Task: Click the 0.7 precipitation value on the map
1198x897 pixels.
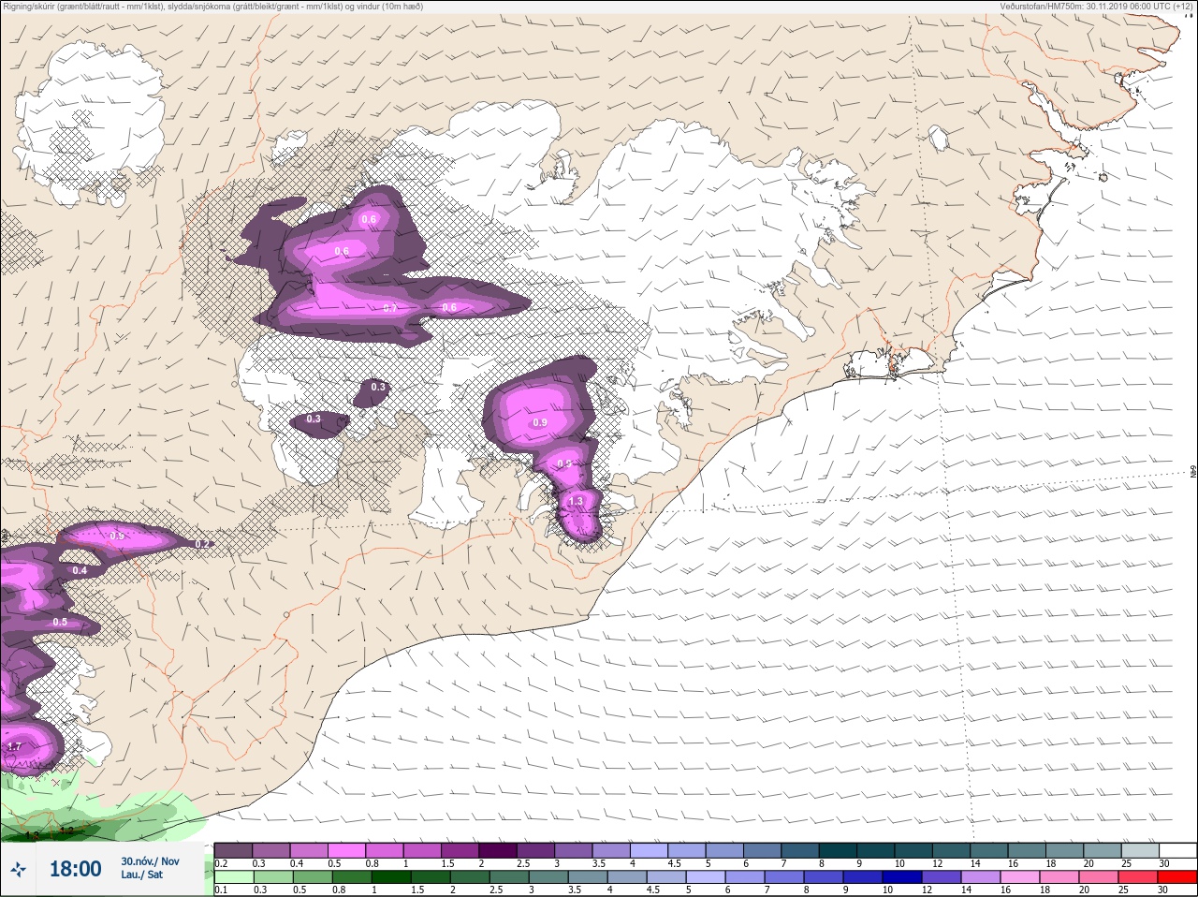Action: (x=390, y=308)
